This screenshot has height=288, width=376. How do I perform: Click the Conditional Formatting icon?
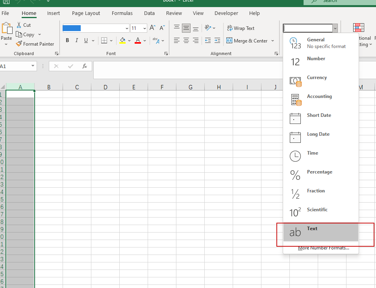coord(359,28)
